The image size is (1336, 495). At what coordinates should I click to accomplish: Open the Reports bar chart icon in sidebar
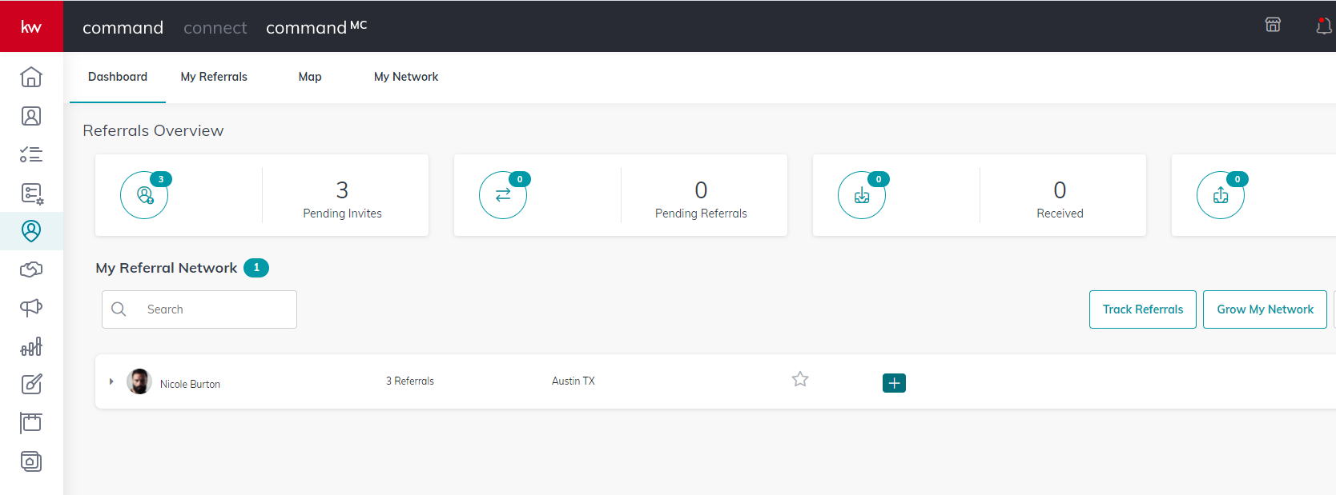pos(31,346)
